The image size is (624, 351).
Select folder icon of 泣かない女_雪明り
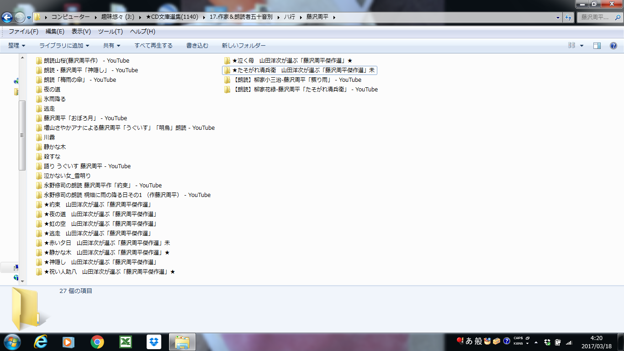(39, 175)
